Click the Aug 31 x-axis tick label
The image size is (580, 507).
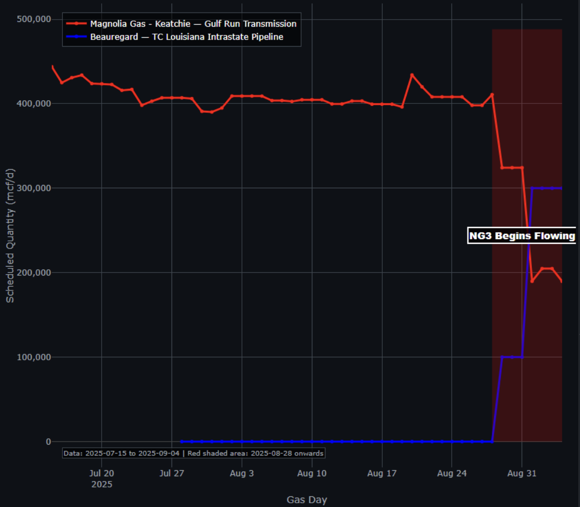coord(522,473)
